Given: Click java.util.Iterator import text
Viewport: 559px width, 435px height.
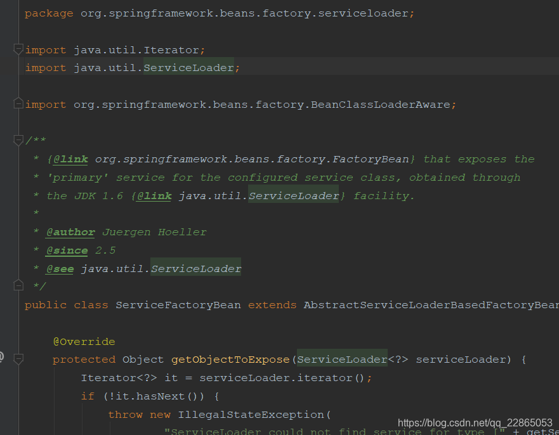Looking at the screenshot, I should point(136,50).
